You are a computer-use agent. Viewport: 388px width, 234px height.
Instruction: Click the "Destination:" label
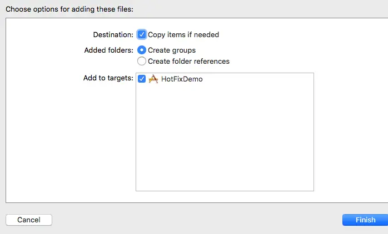click(113, 34)
